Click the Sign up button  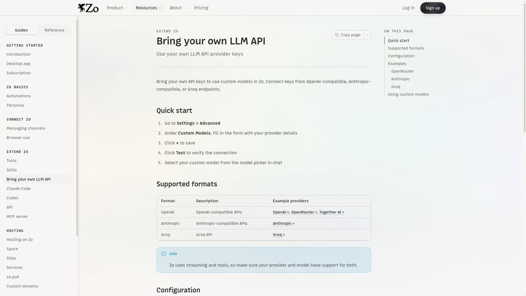click(x=433, y=8)
